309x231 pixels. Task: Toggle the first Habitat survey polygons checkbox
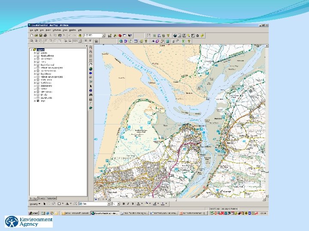(38, 68)
